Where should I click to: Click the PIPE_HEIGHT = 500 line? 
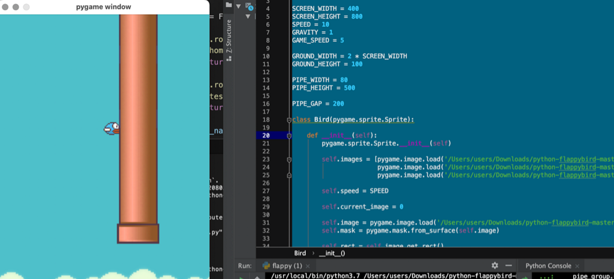tap(323, 88)
